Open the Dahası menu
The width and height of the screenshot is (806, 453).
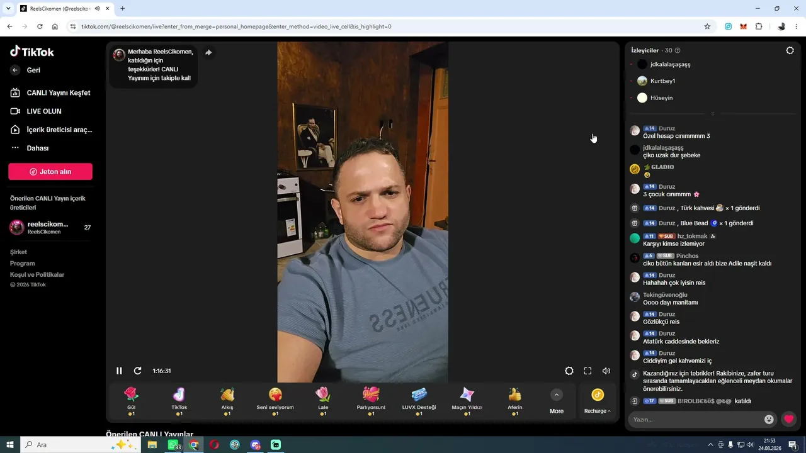[x=30, y=148]
